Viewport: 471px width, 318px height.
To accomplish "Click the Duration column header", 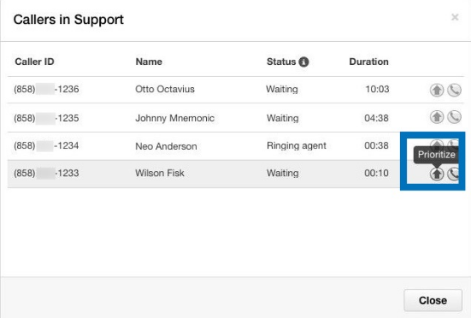I will [x=369, y=62].
